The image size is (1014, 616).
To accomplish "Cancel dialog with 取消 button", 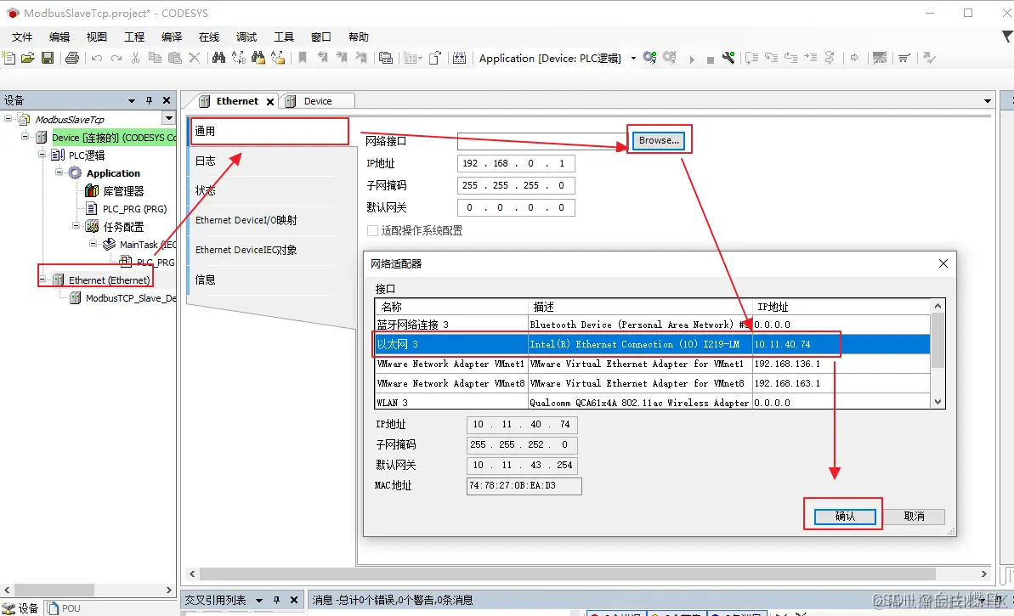I will [914, 516].
